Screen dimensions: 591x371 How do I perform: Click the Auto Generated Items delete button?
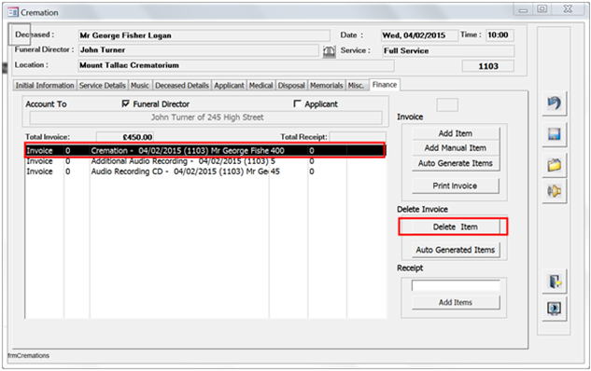(x=456, y=250)
